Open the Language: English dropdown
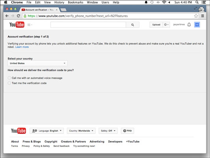The width and height of the screenshot is (210, 158). click(46, 131)
